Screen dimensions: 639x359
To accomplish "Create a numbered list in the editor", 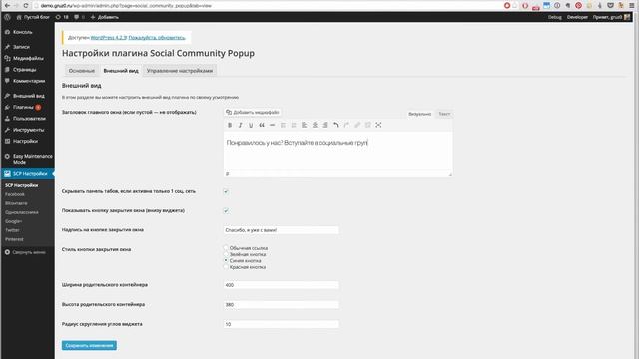I will [x=294, y=125].
